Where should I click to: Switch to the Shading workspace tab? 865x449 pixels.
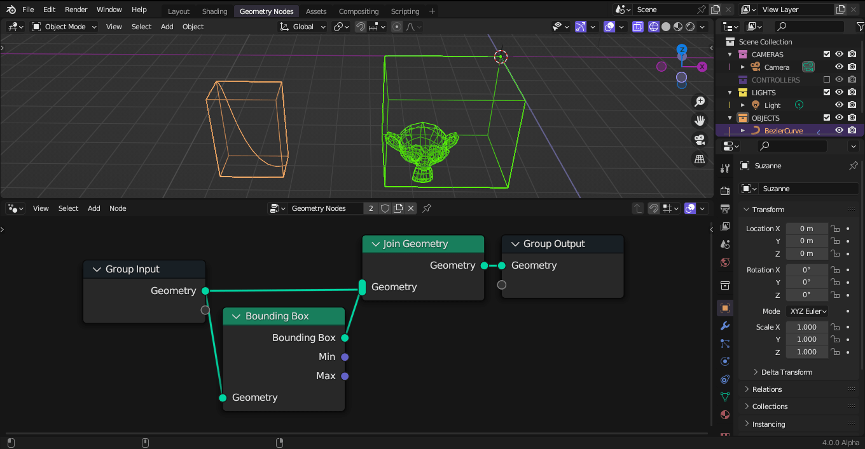point(214,11)
